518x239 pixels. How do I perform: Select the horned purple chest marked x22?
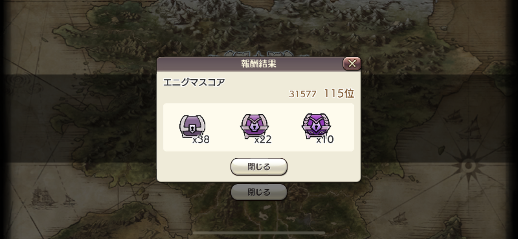254,126
